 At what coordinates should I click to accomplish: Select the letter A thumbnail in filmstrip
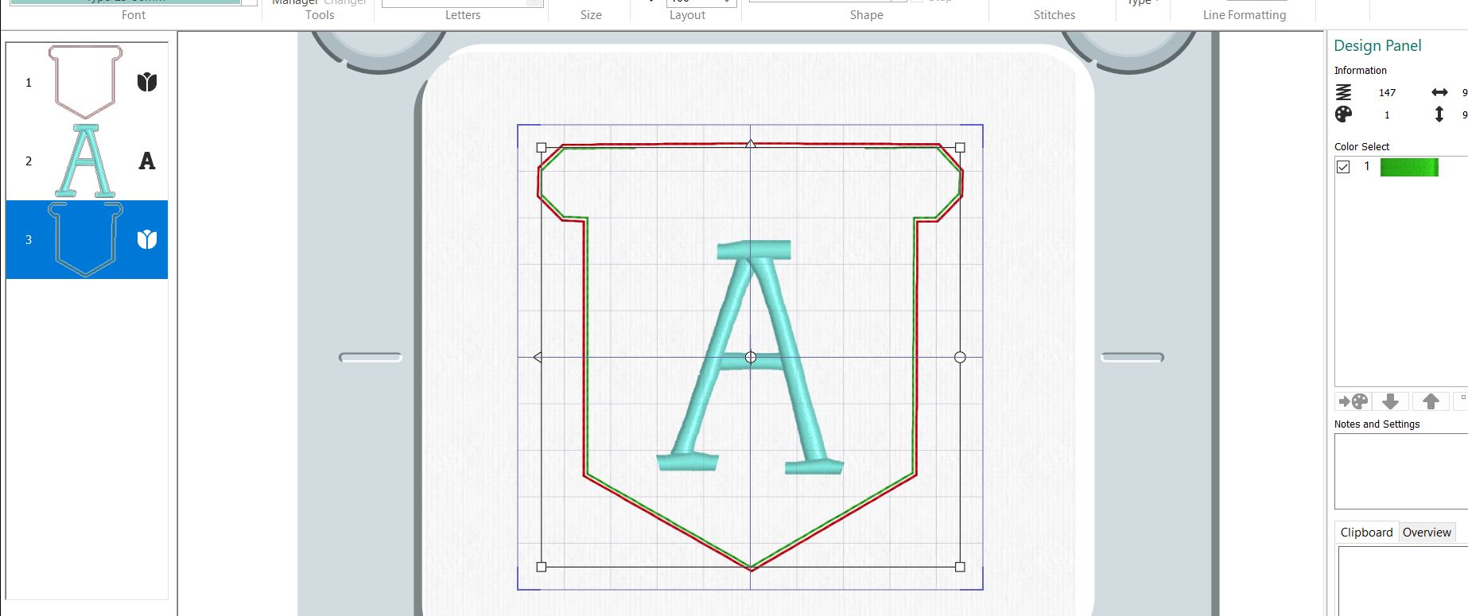(x=85, y=161)
